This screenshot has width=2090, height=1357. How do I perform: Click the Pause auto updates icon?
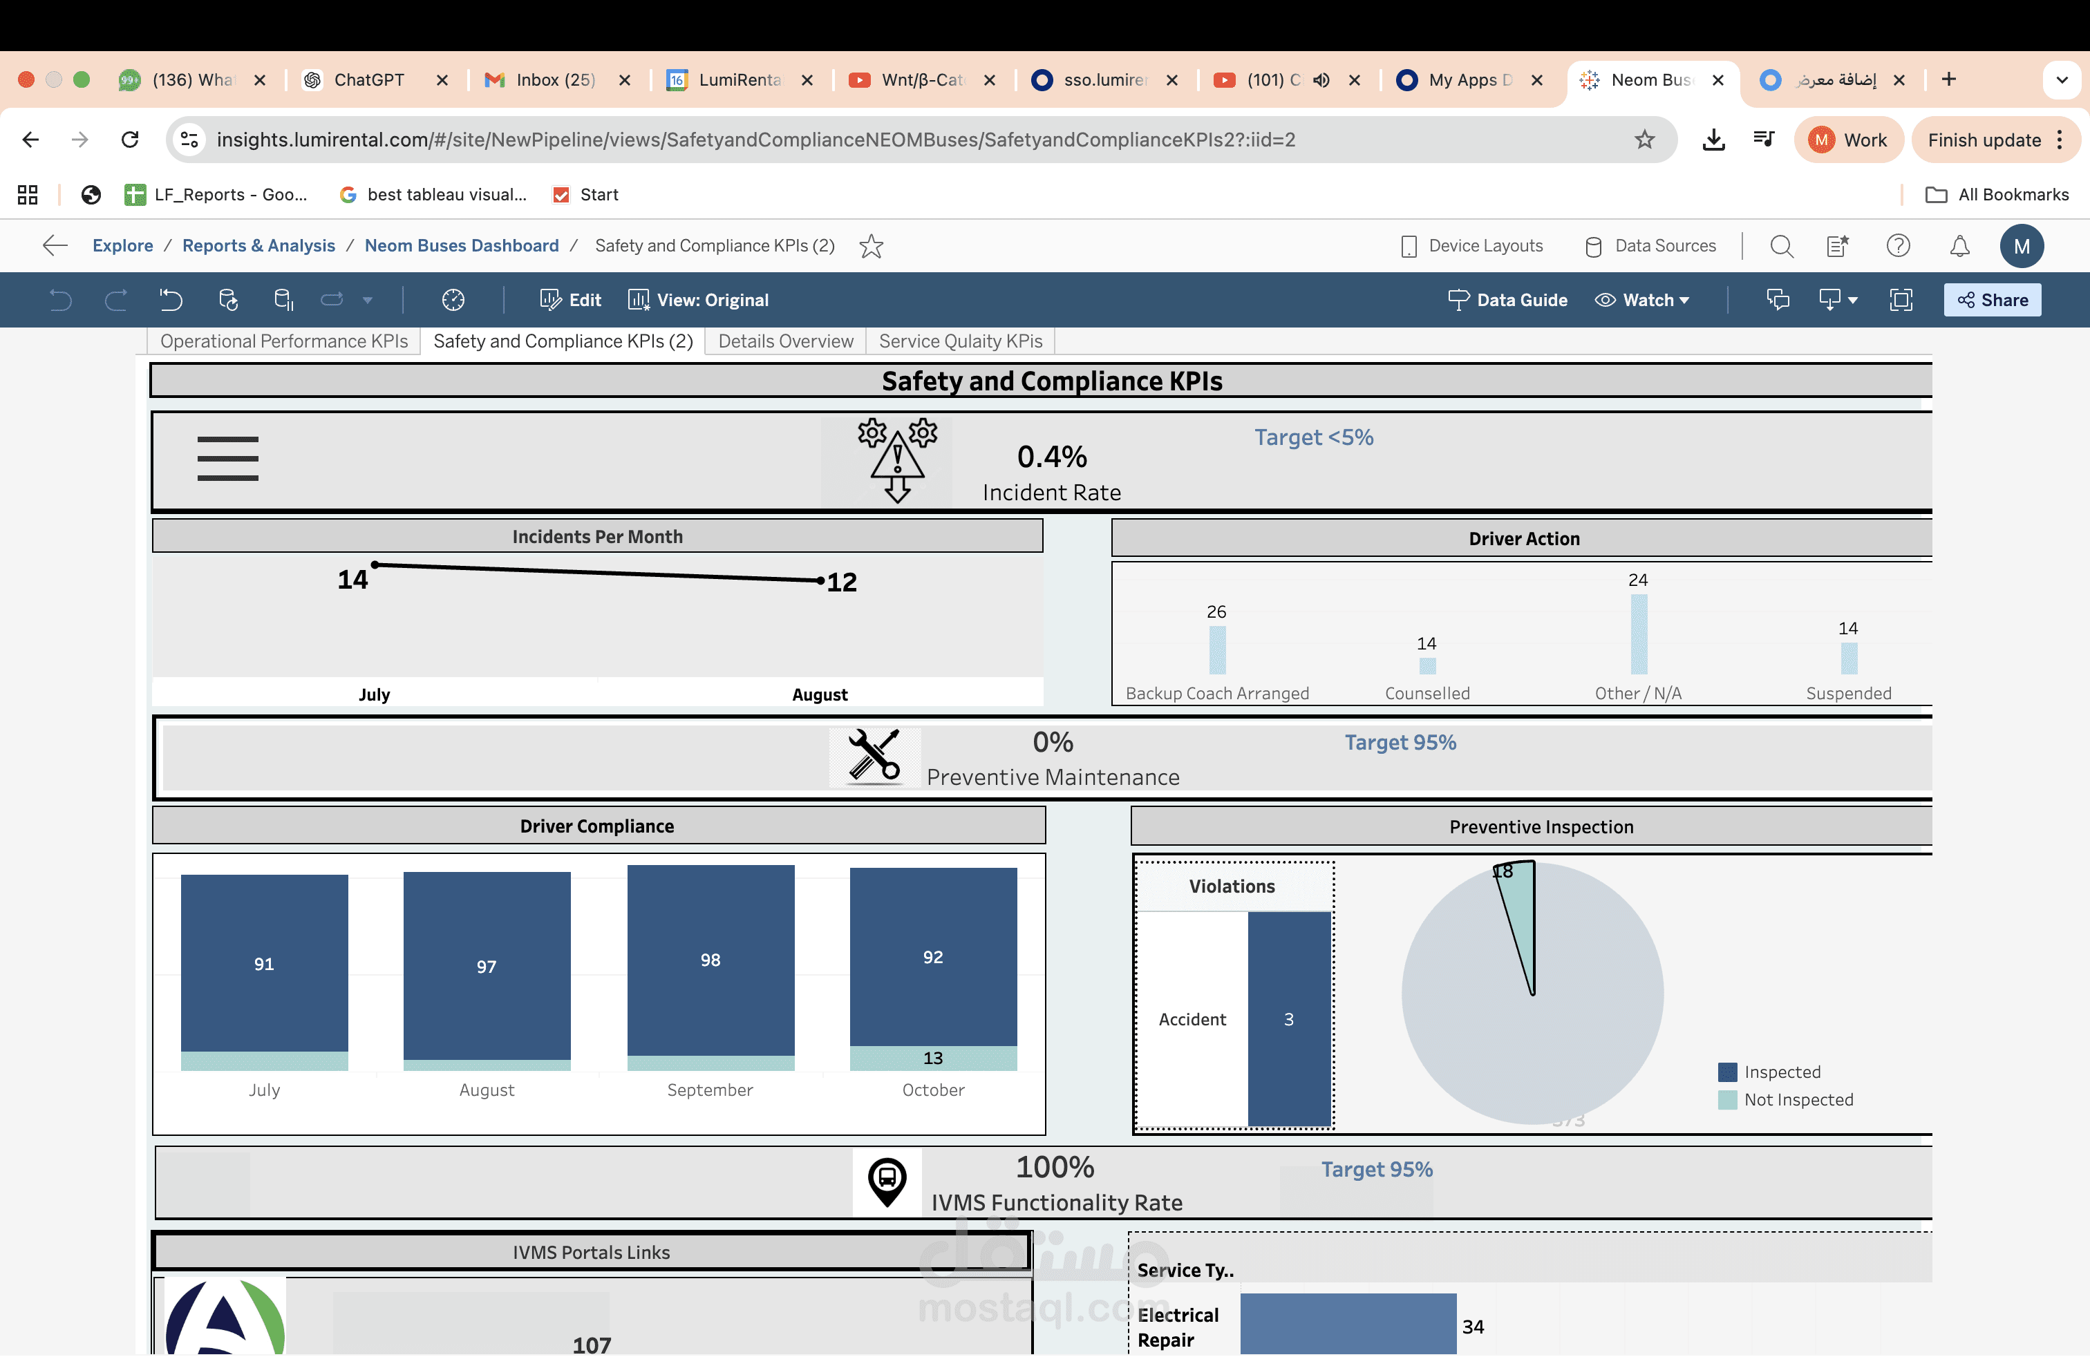(x=283, y=300)
